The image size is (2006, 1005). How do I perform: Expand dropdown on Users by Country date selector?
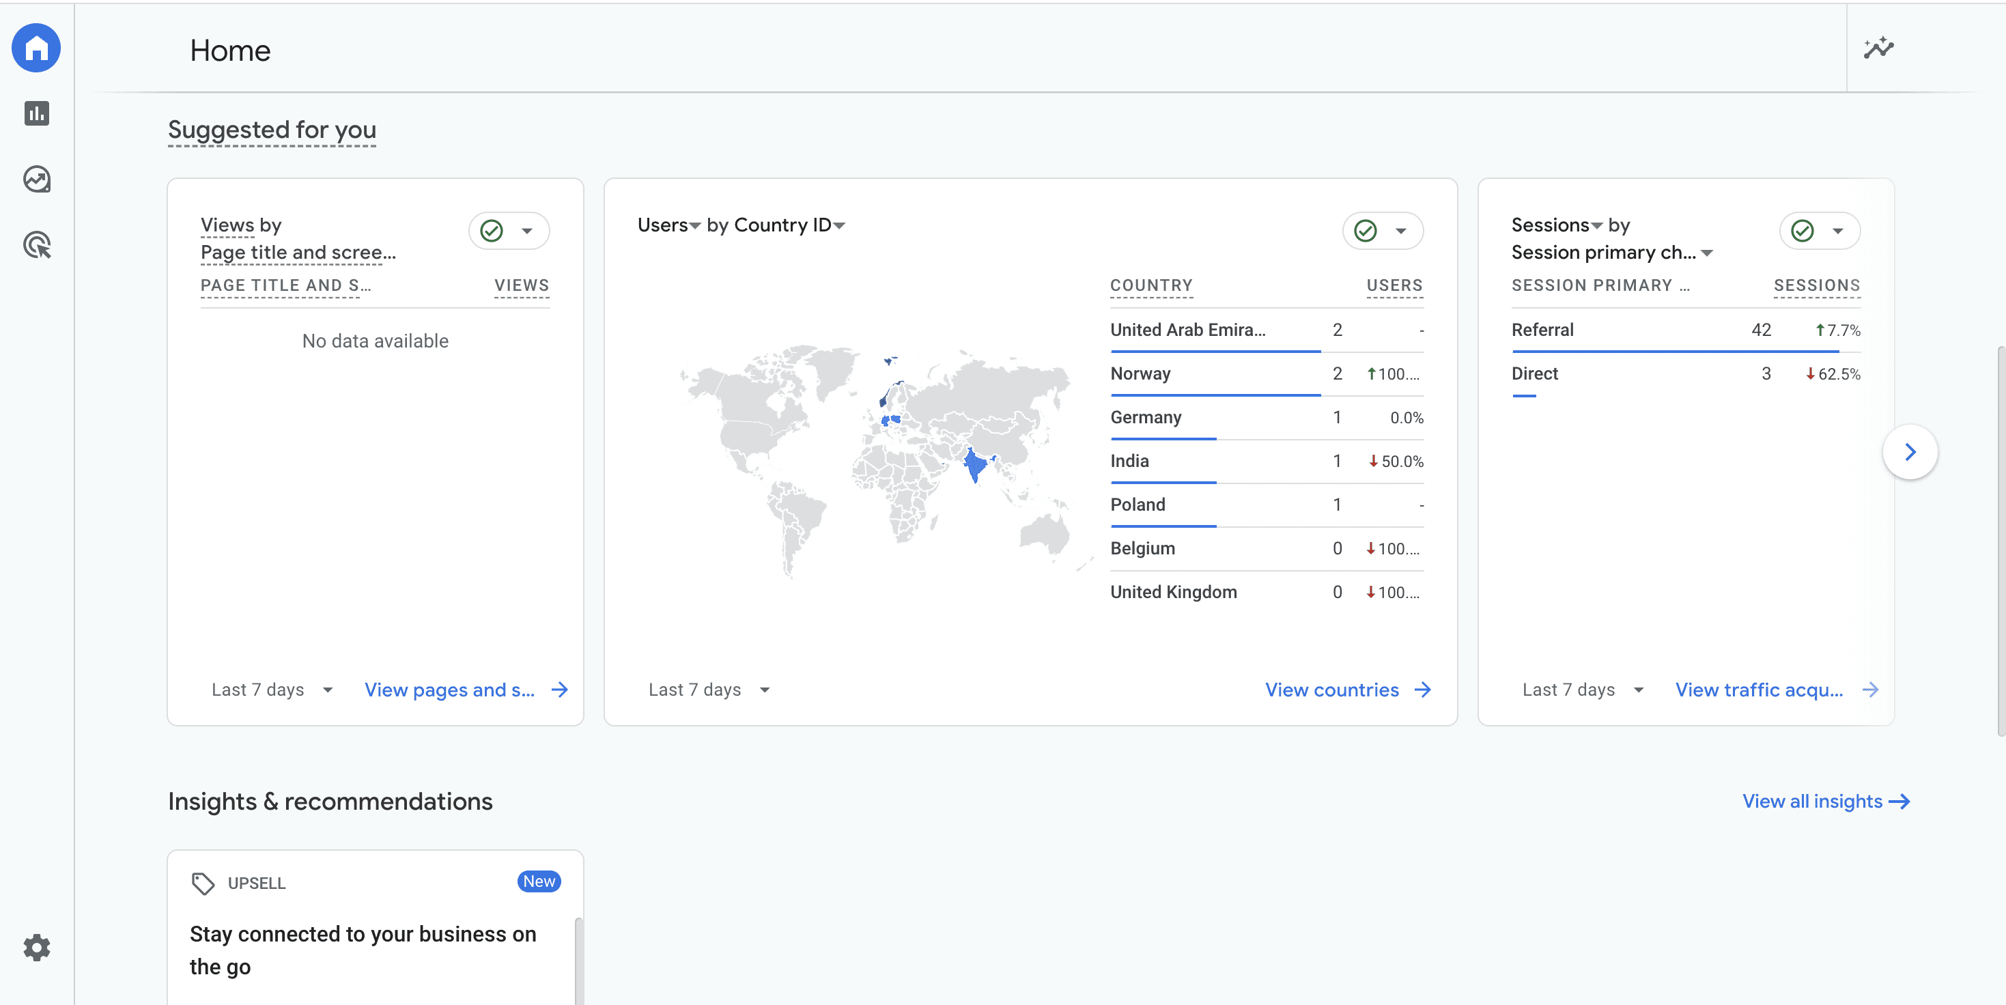coord(767,690)
